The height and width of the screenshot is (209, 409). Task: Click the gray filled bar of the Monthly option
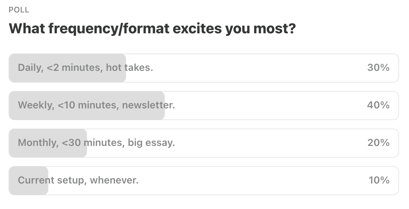48,143
